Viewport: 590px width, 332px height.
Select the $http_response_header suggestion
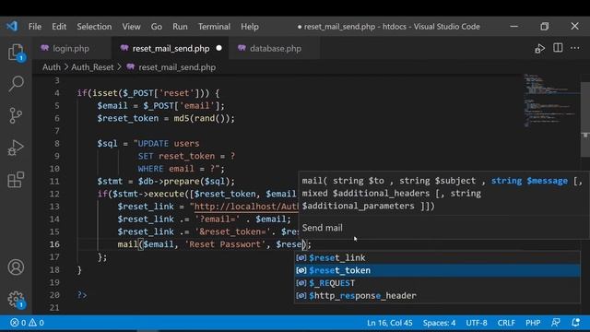437,295
